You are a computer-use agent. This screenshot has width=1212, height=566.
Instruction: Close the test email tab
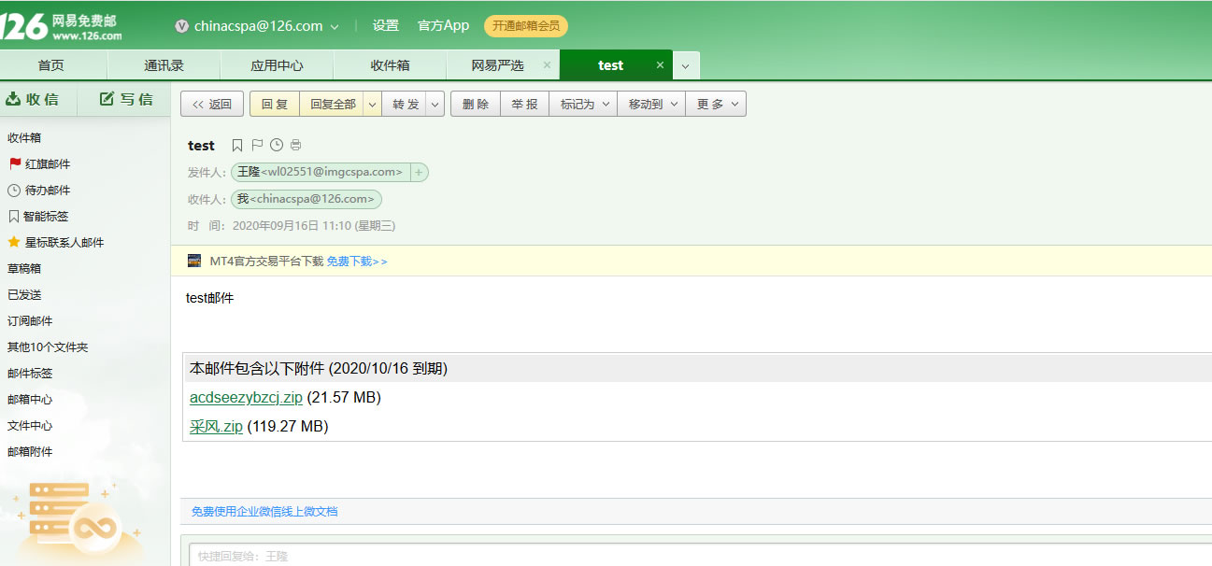coord(660,65)
